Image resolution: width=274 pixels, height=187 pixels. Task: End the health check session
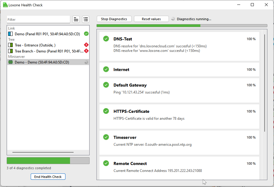(x=48, y=177)
